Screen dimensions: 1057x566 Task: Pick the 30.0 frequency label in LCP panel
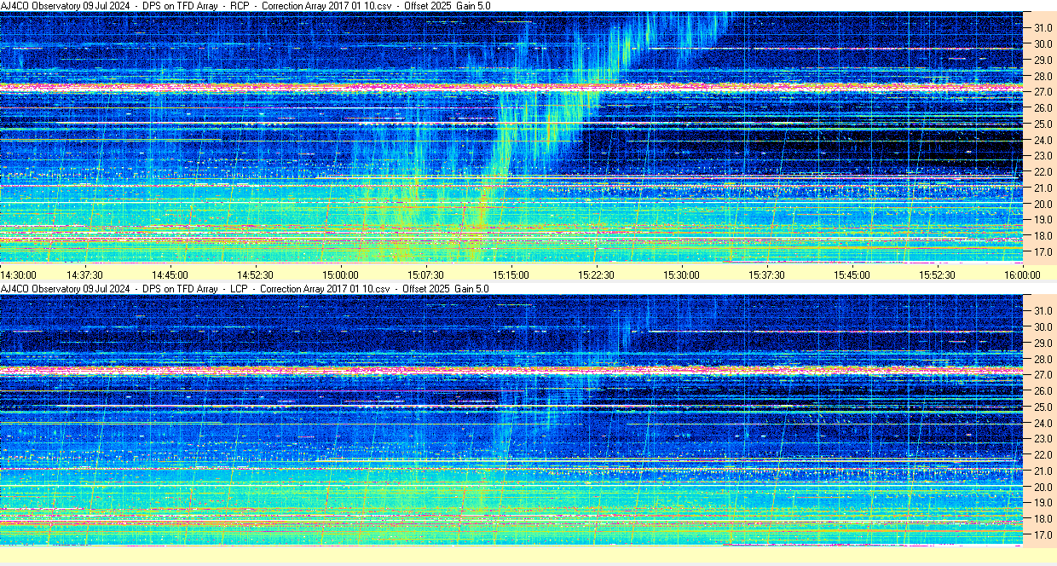tap(1043, 326)
